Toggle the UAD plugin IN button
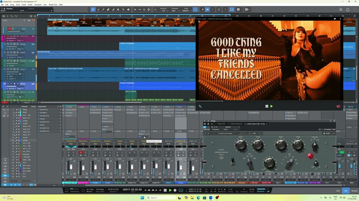 tap(243, 133)
